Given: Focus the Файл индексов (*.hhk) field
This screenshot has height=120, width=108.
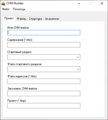Looking at the screenshot, I should [x=44, y=81].
